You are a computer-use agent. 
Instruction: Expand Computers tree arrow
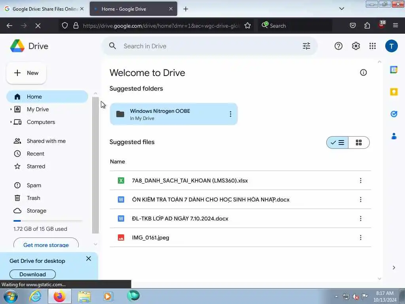pos(11,122)
